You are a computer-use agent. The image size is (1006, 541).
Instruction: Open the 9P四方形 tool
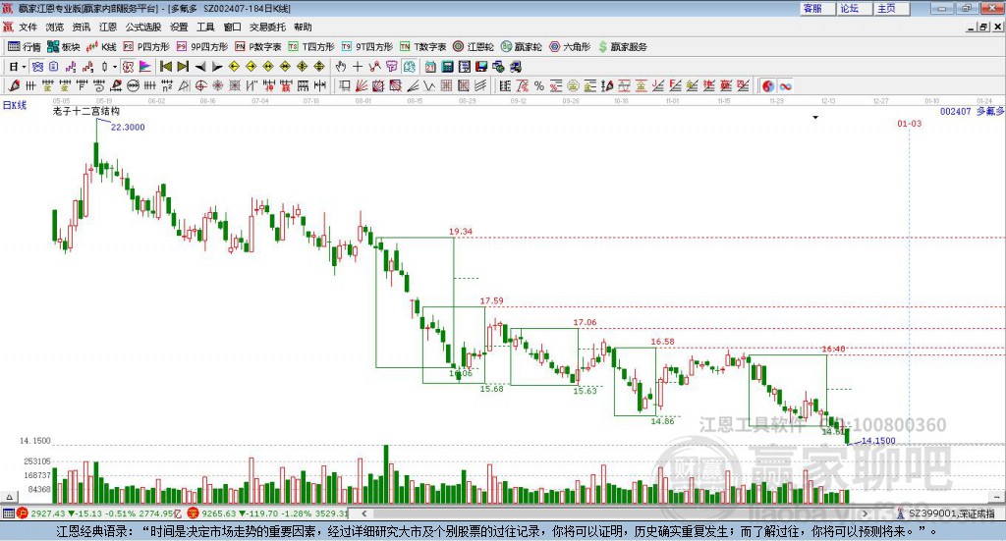pyautogui.click(x=202, y=47)
